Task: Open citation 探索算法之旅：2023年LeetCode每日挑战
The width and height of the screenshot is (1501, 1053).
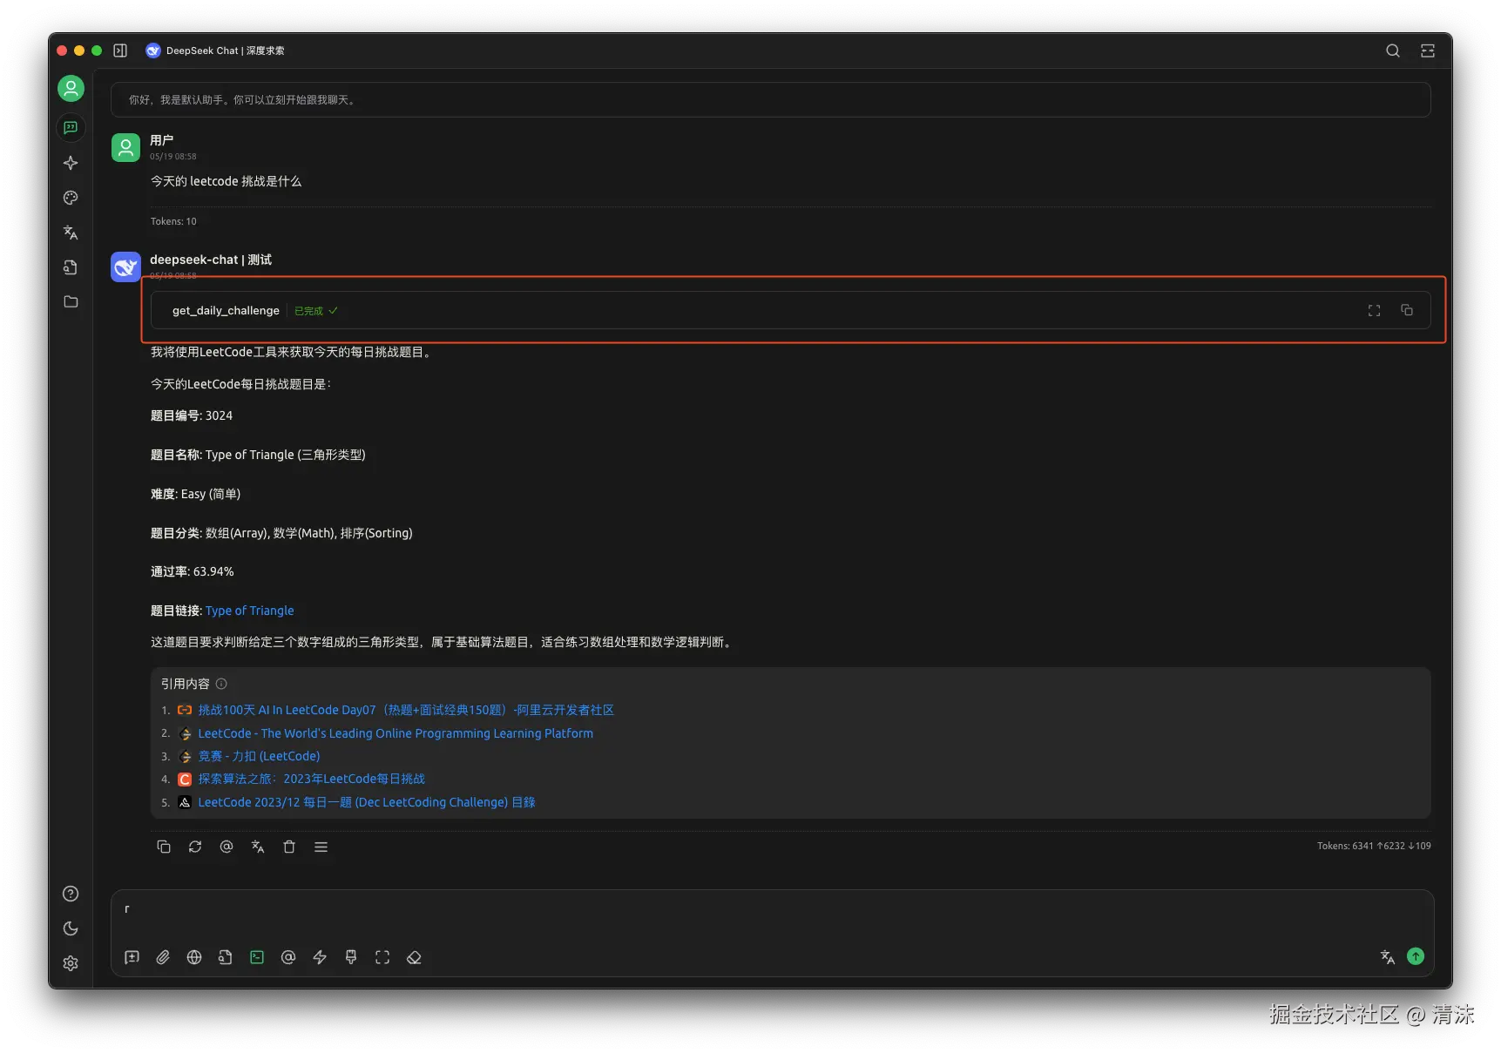Action: 312,779
